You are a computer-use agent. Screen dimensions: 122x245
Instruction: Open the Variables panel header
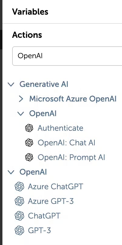(x=30, y=12)
